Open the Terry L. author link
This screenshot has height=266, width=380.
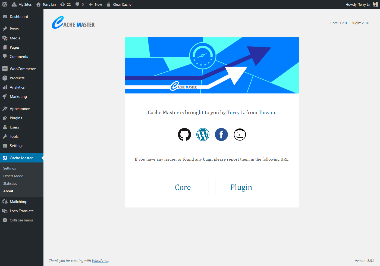tap(236, 112)
